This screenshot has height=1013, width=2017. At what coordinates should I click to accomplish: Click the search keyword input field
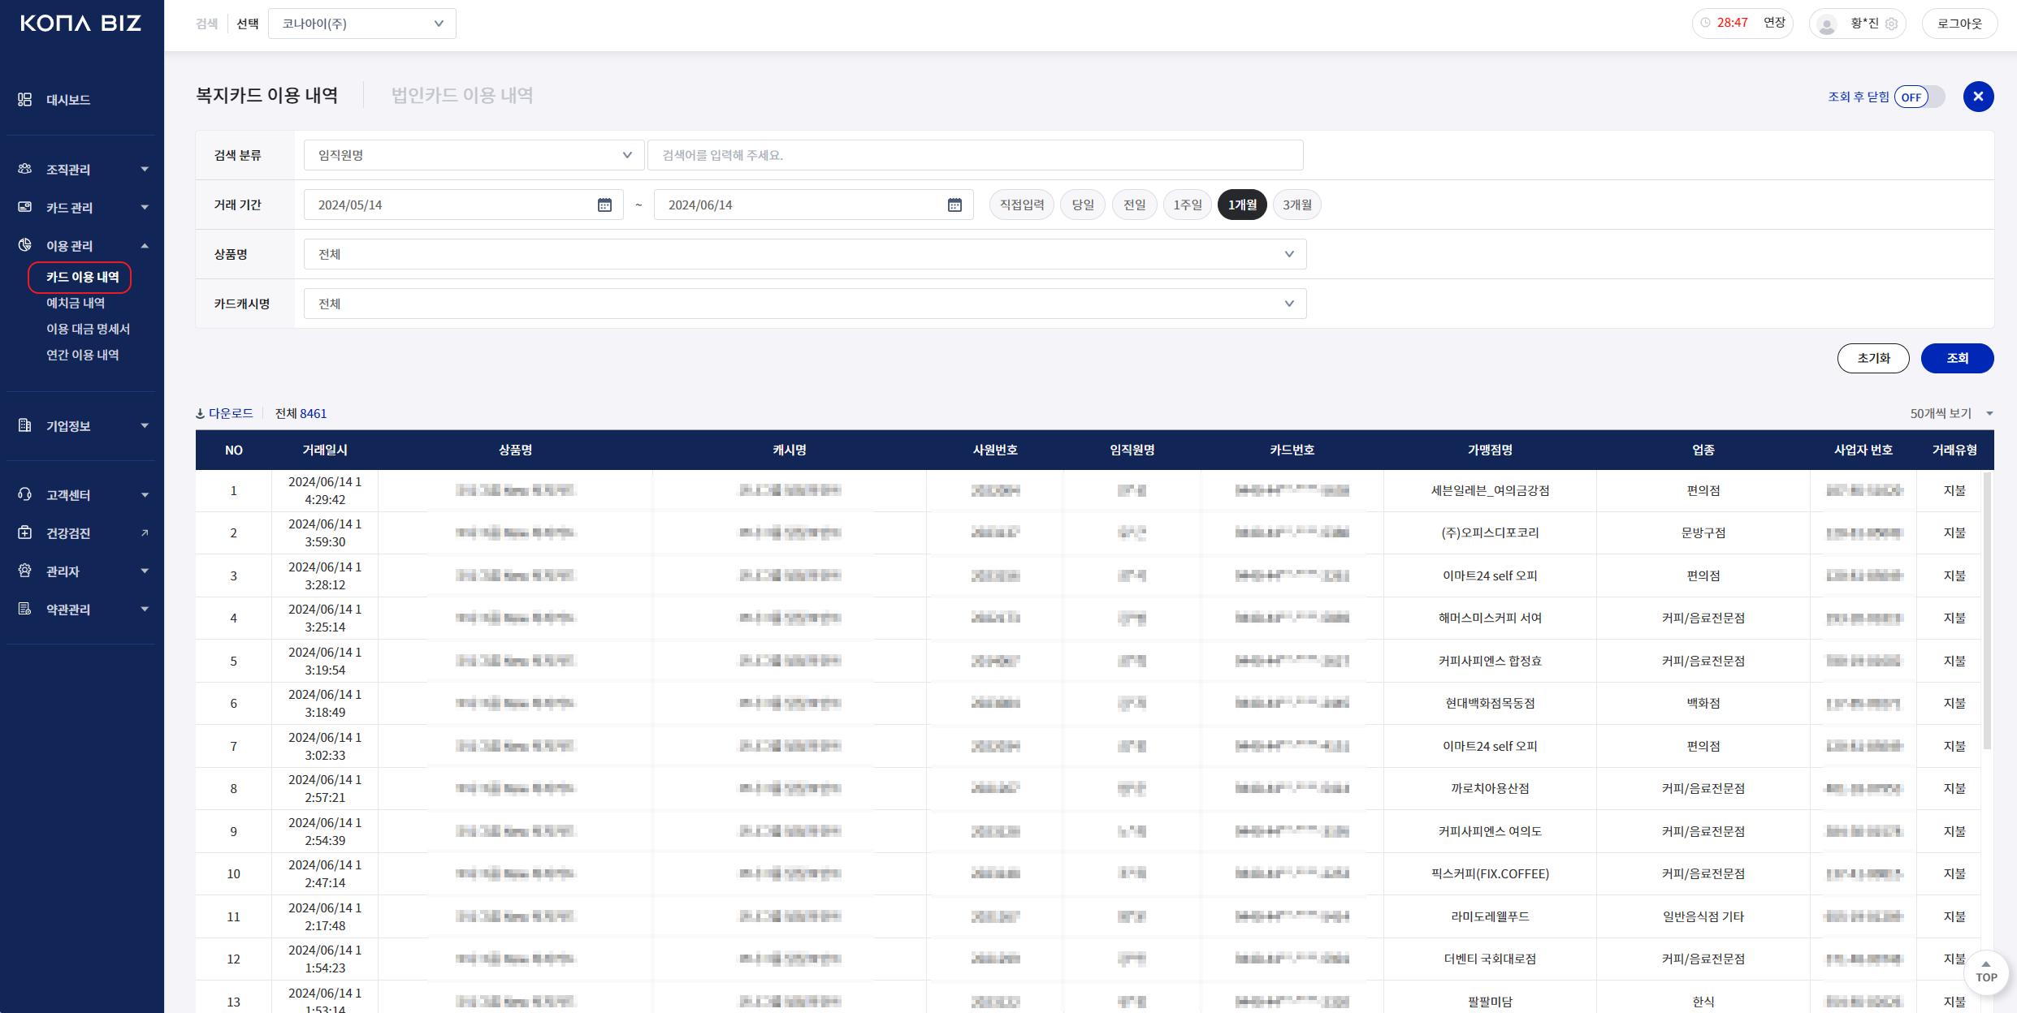[974, 155]
